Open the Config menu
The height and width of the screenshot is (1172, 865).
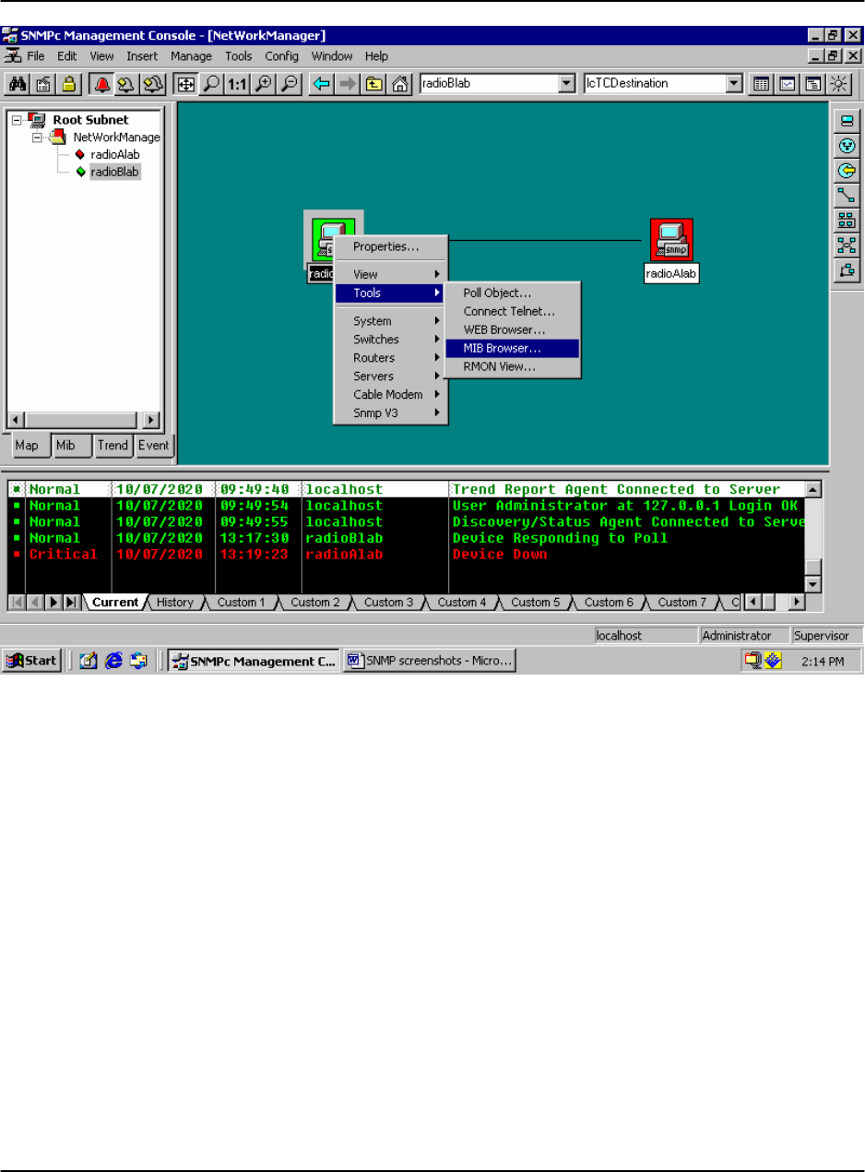click(282, 55)
